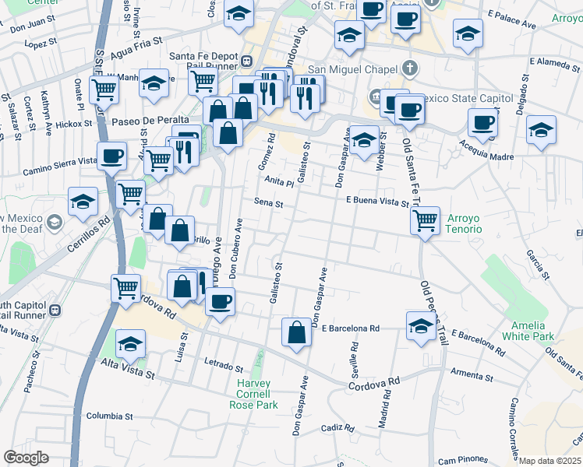Click the Madrid Rd label
This screenshot has width=583, height=467.
[384, 409]
